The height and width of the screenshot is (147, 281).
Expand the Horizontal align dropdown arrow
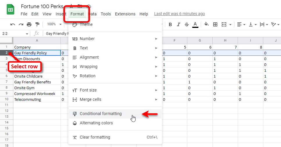[x=244, y=25]
